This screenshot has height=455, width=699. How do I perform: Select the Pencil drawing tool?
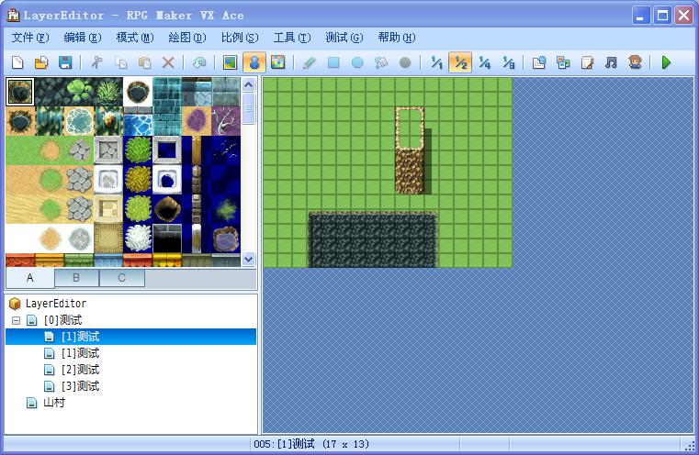point(309,62)
